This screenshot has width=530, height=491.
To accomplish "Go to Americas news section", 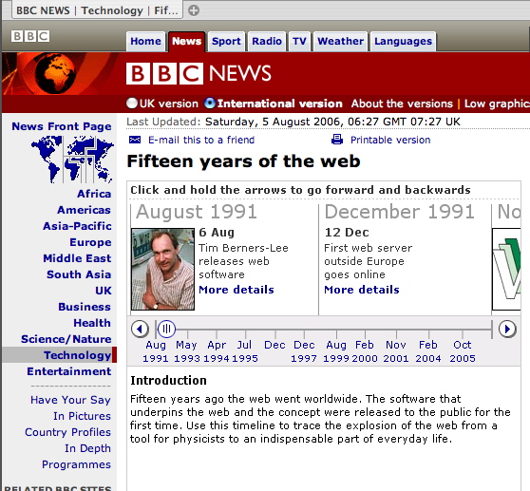I will click(x=84, y=210).
